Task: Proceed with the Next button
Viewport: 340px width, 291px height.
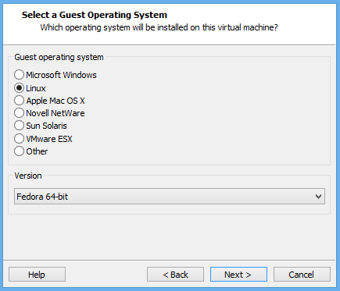Action: coord(238,275)
